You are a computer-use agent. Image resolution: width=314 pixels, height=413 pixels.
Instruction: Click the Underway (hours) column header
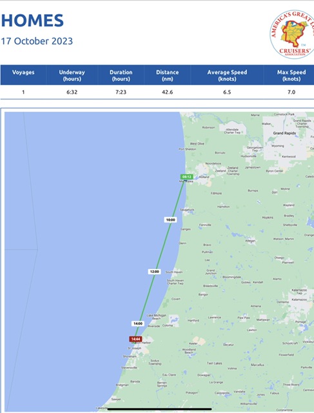click(x=72, y=76)
